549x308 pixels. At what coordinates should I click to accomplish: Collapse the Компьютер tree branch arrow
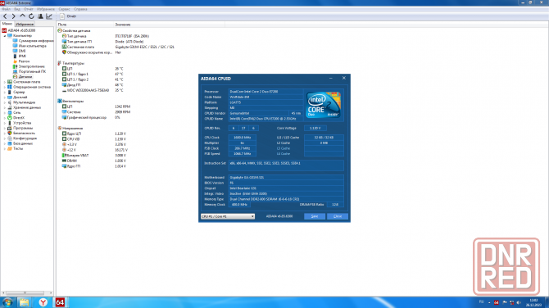coord(5,36)
